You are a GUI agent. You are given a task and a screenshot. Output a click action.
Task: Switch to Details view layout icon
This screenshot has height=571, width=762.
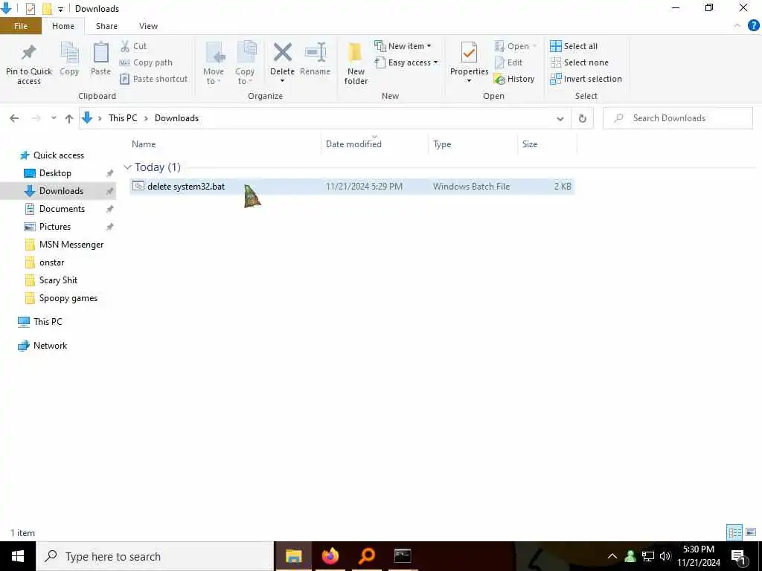tap(734, 532)
